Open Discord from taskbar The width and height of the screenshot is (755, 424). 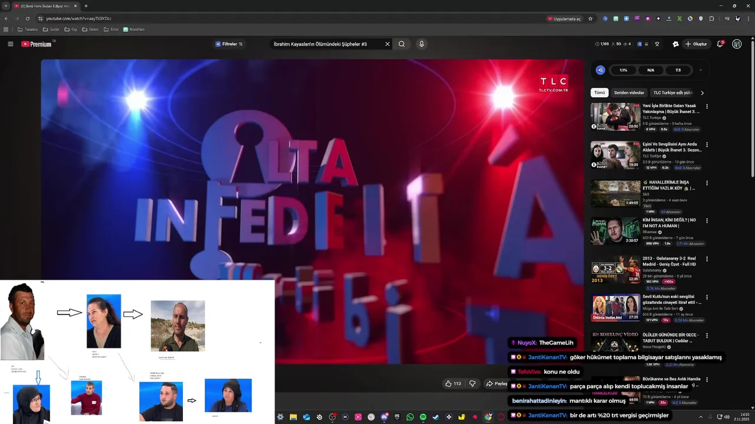pyautogui.click(x=384, y=417)
